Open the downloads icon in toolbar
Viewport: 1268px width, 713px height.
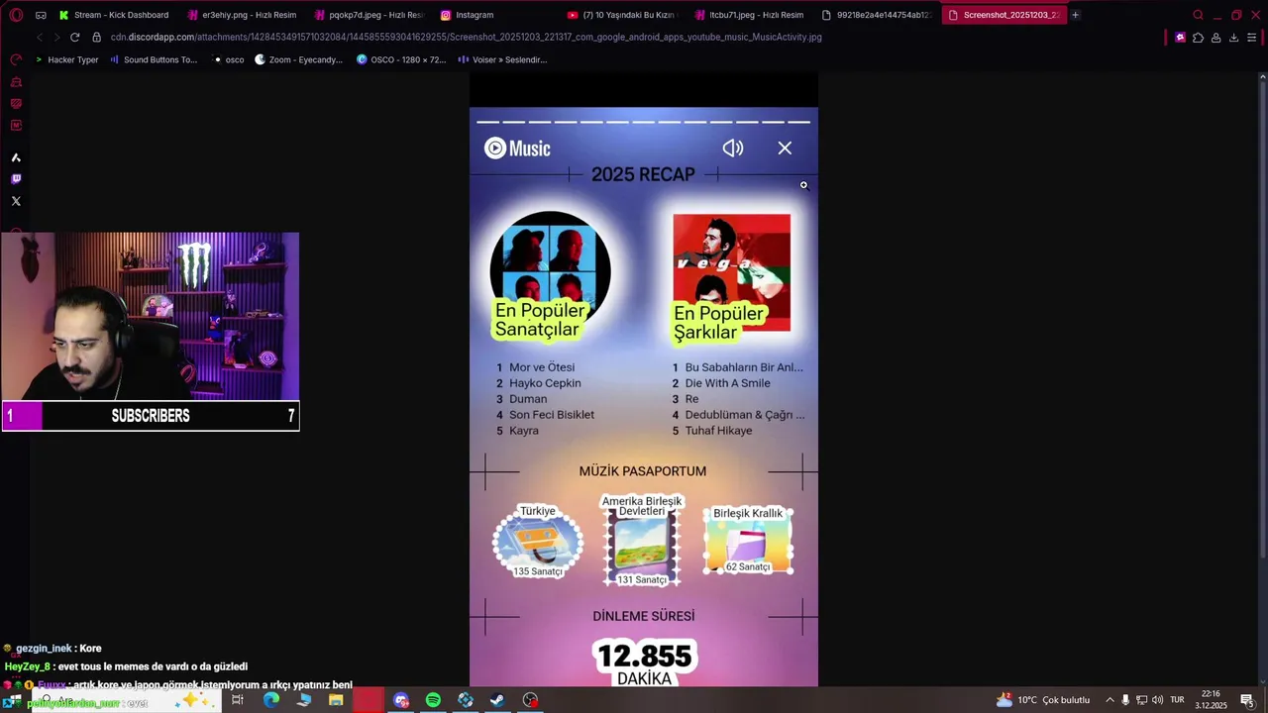(1233, 38)
